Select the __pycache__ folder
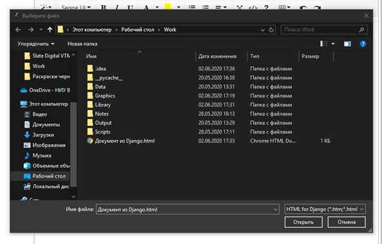This screenshot has height=244, width=382. point(105,78)
